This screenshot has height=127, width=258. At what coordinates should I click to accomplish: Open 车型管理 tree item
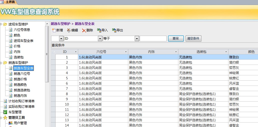pyautogui.click(x=15, y=112)
